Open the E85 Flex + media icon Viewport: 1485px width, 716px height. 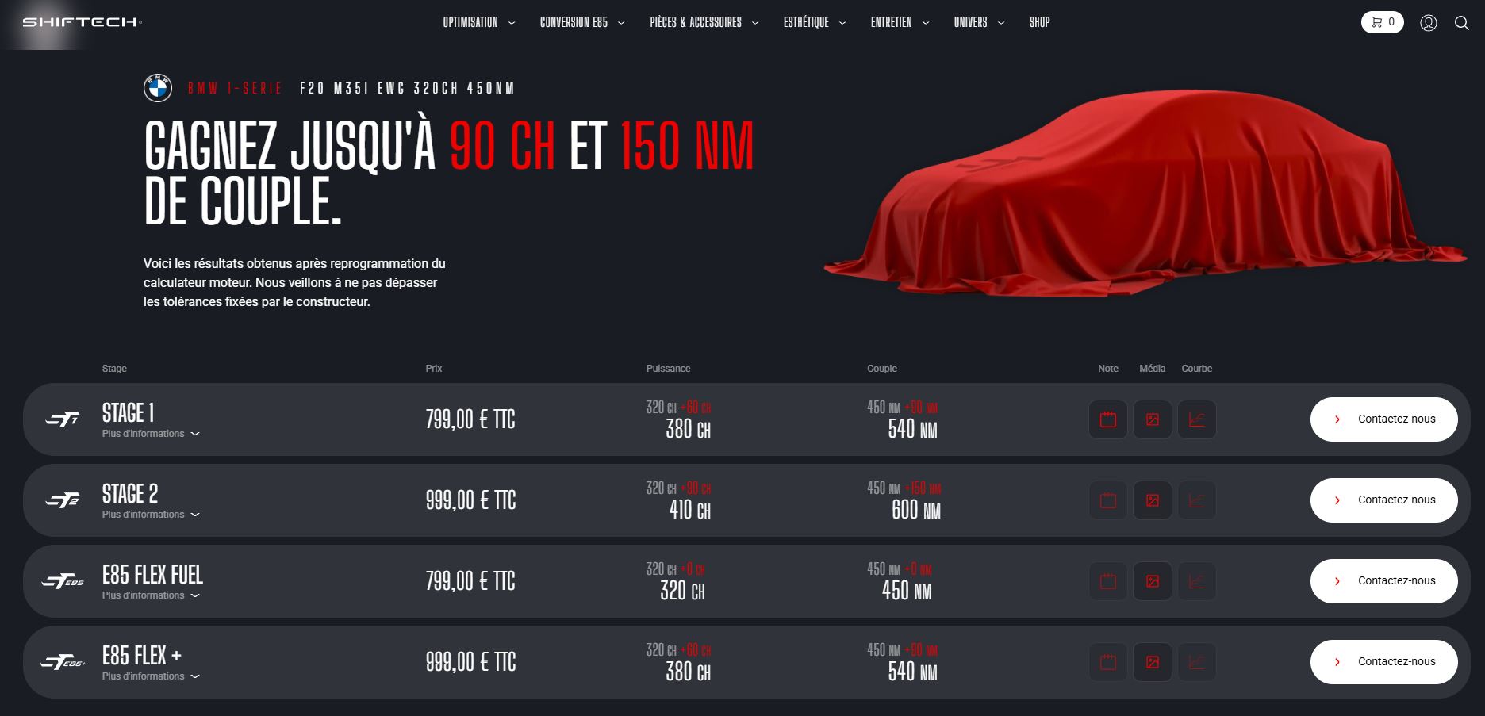click(1153, 662)
